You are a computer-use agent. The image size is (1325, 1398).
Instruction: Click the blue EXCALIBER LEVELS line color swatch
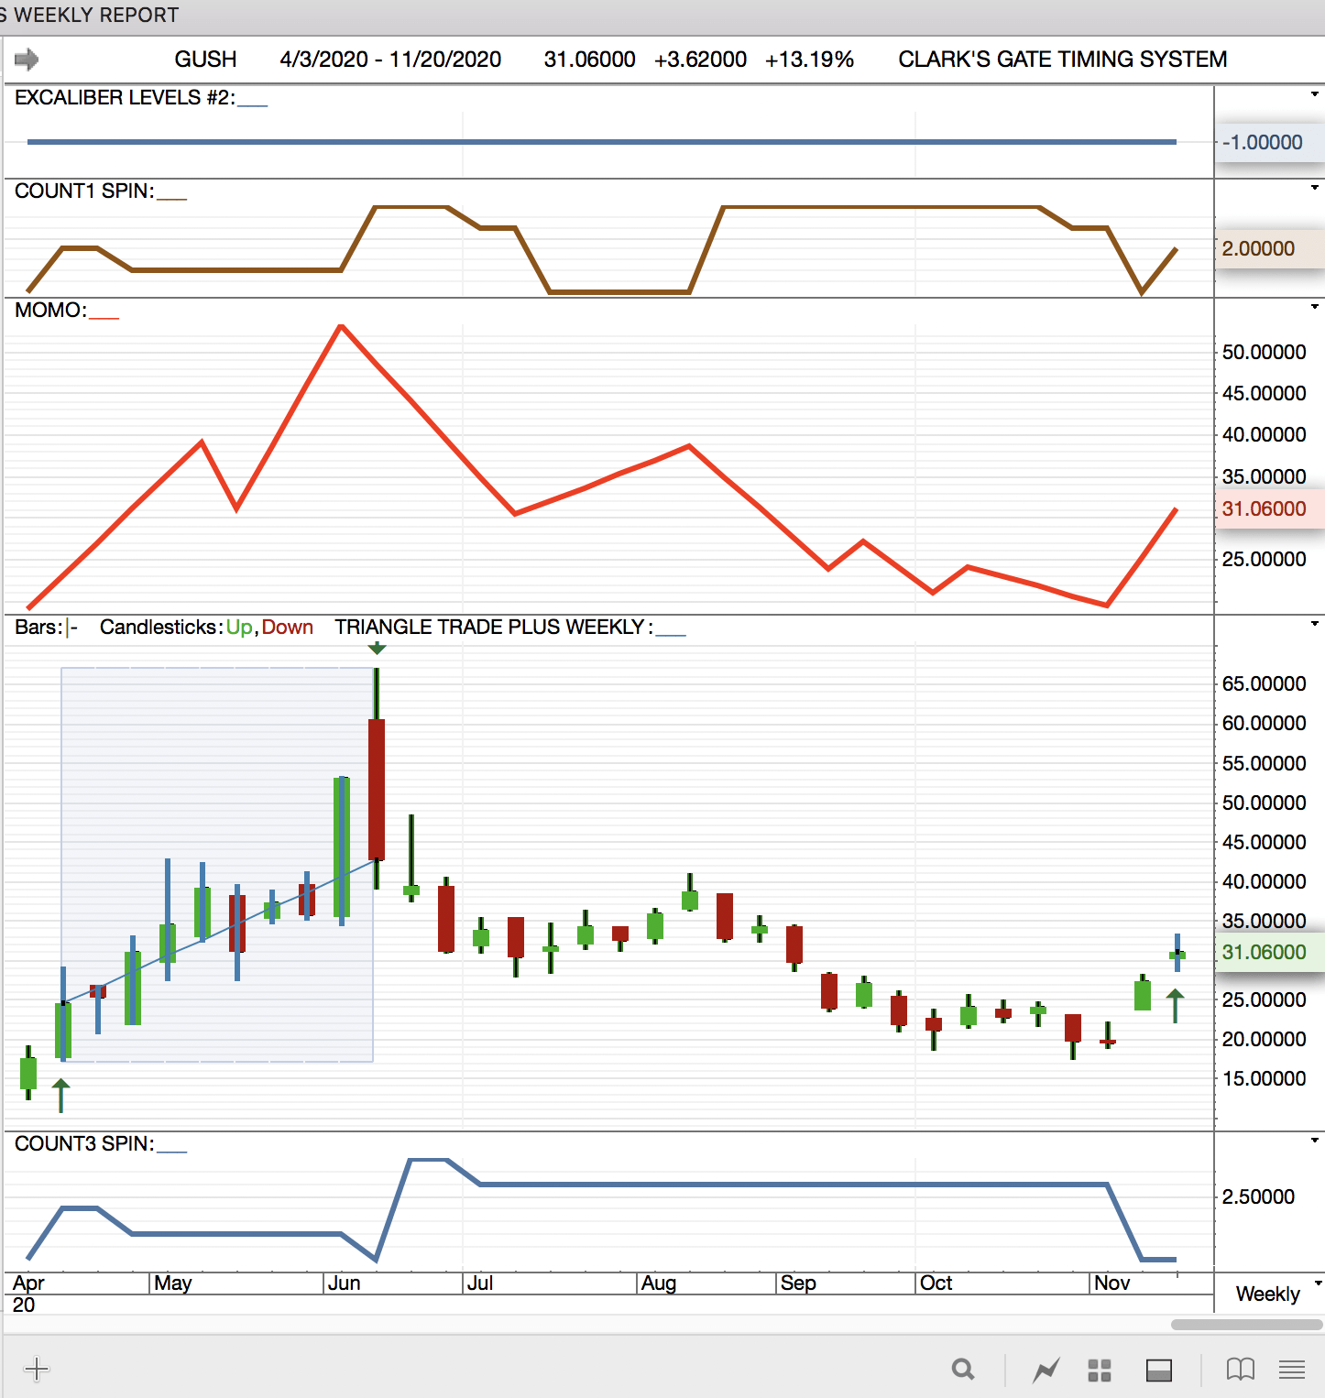253,106
